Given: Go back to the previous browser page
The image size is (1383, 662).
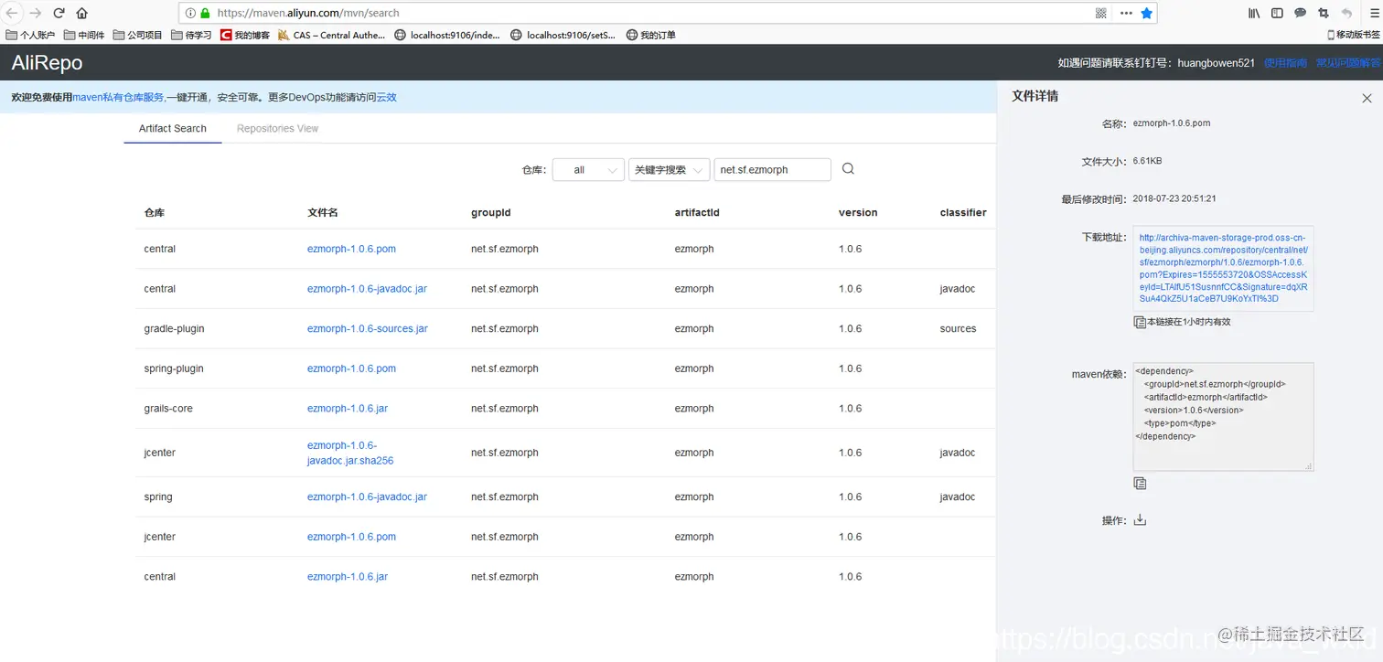Looking at the screenshot, I should point(12,13).
